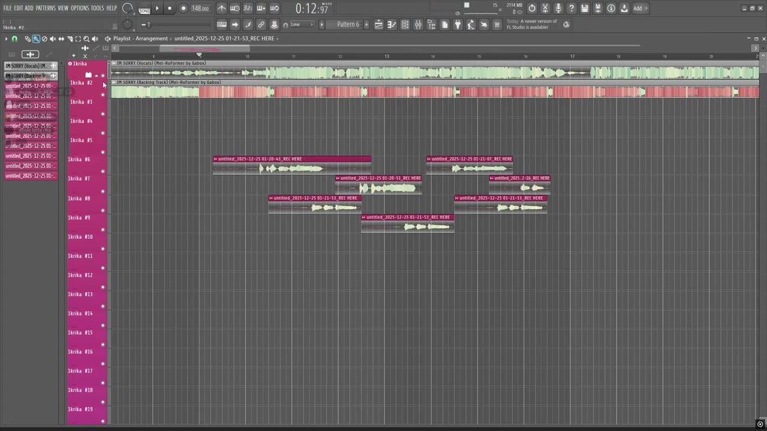Click the Play button
767x431 pixels.
[157, 8]
